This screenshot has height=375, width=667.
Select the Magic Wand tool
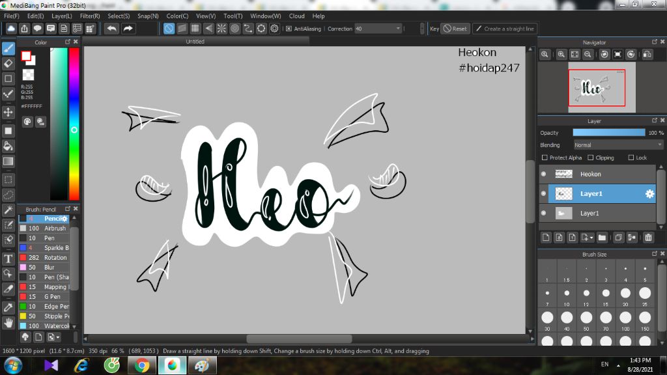click(x=8, y=210)
